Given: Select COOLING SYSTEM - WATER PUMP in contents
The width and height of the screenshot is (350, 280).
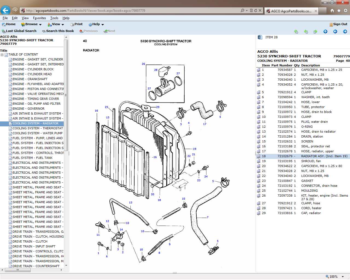Looking at the screenshot, I should [x=37, y=133].
